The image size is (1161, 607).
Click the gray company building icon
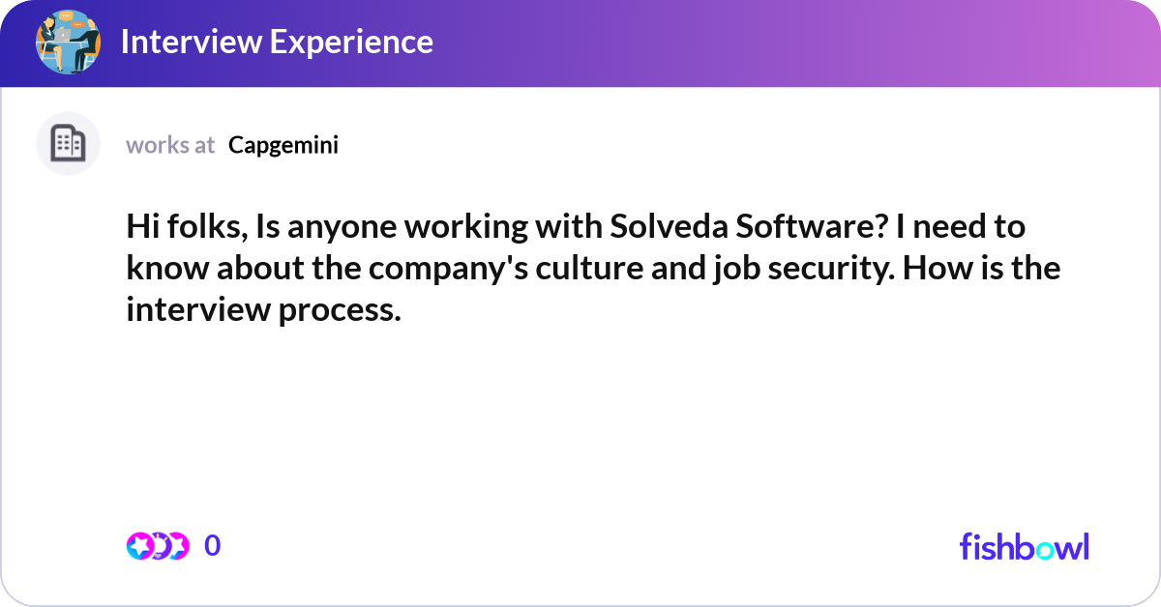coord(68,144)
